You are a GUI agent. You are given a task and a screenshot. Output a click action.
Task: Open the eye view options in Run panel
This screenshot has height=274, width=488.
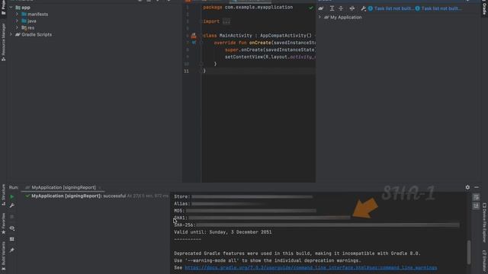12,228
